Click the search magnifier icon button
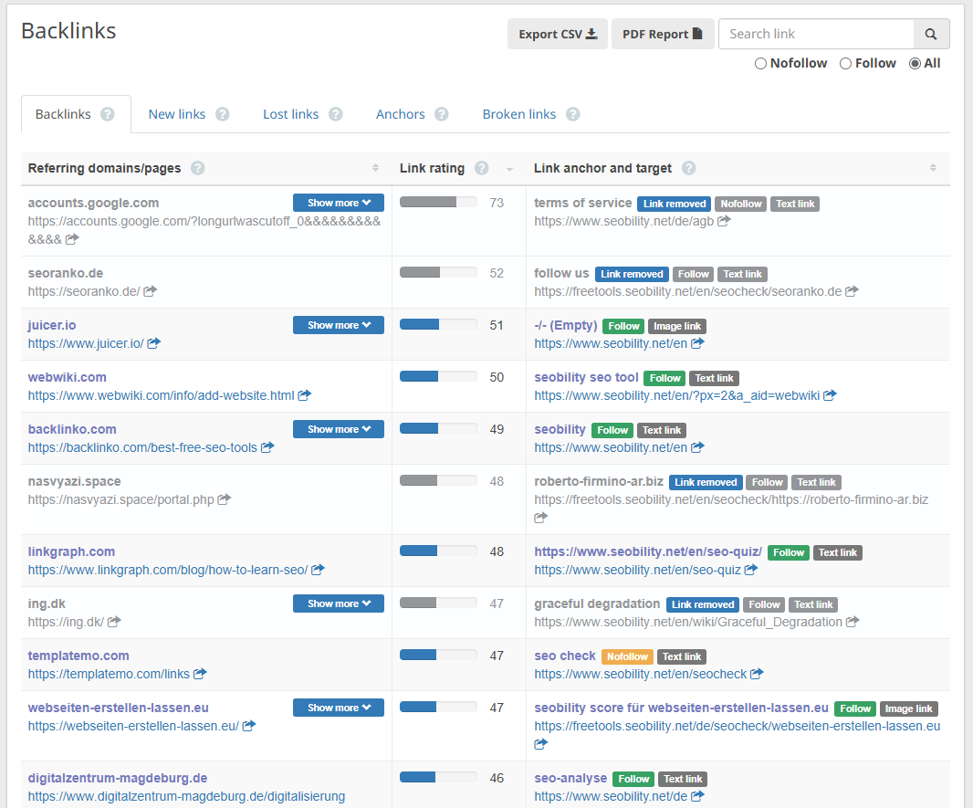The image size is (973, 808). (931, 34)
